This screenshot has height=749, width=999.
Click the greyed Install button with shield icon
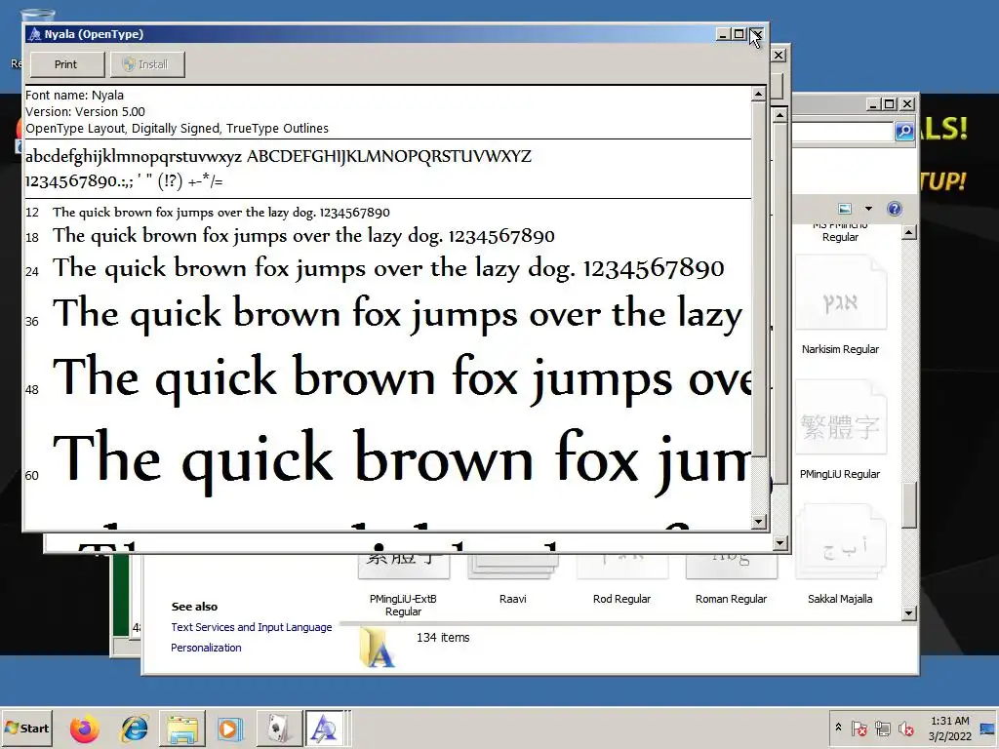147,64
